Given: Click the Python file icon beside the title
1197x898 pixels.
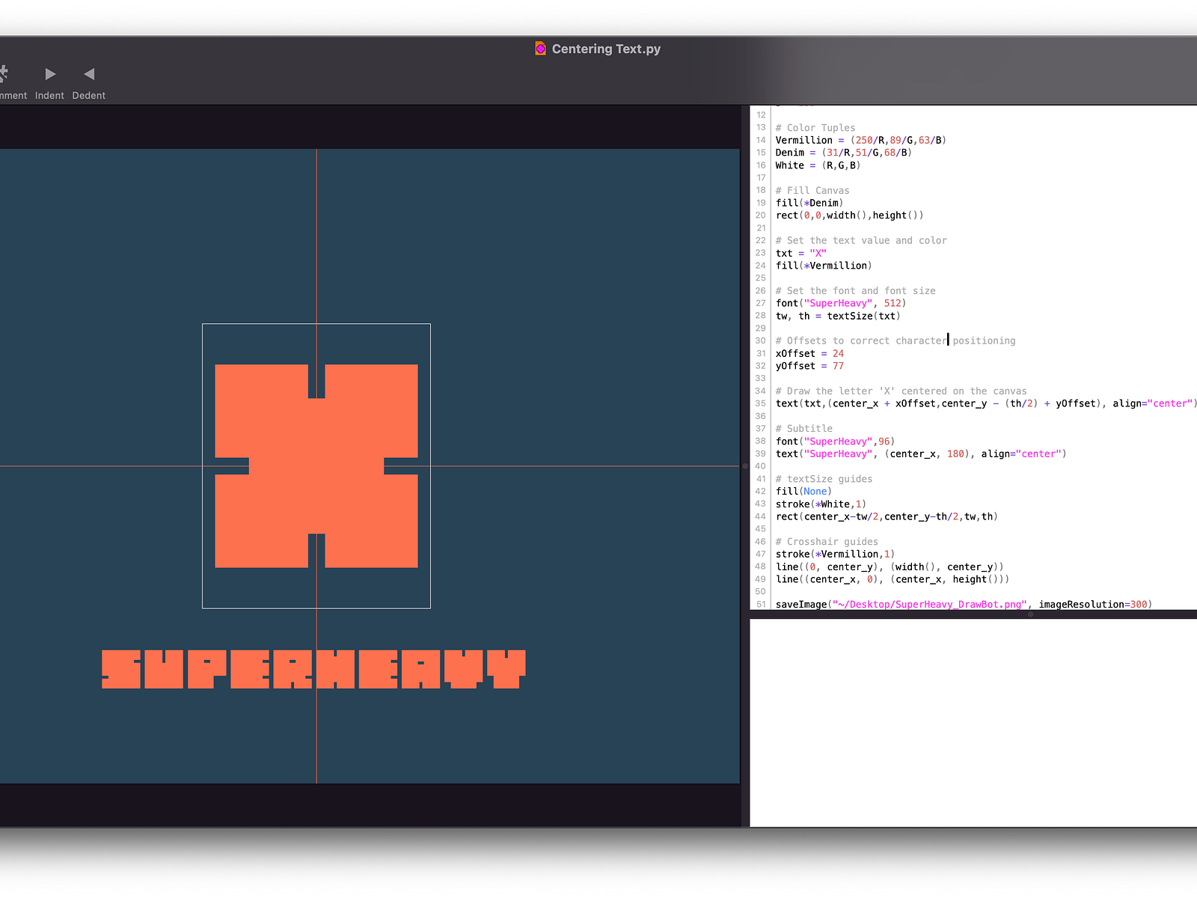Looking at the screenshot, I should coord(540,49).
